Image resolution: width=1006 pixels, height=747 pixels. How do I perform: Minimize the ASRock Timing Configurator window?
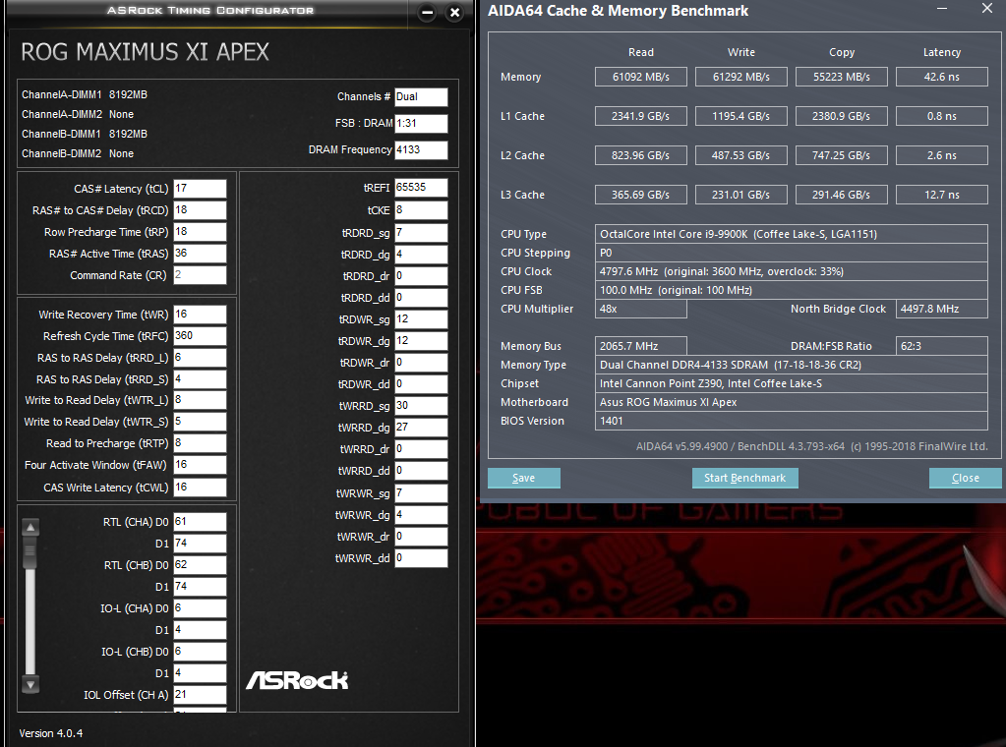pos(428,12)
